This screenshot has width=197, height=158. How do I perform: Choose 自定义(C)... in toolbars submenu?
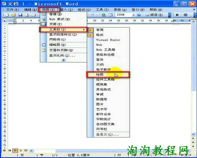pyautogui.click(x=108, y=135)
